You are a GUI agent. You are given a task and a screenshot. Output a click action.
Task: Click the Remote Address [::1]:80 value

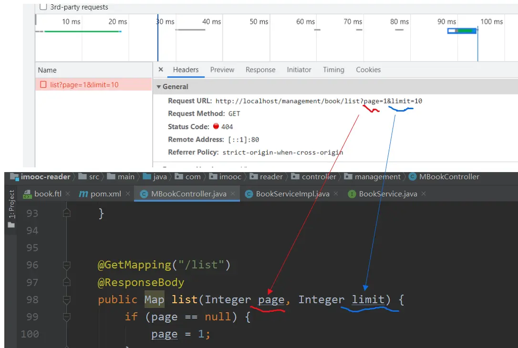coord(243,140)
